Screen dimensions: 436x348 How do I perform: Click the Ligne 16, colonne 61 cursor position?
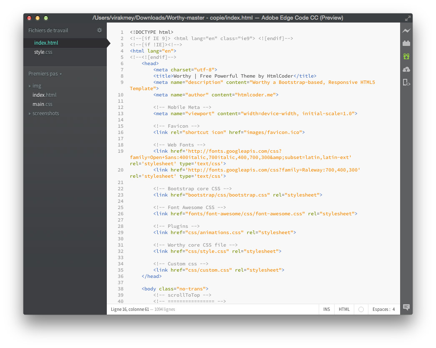tap(130, 309)
